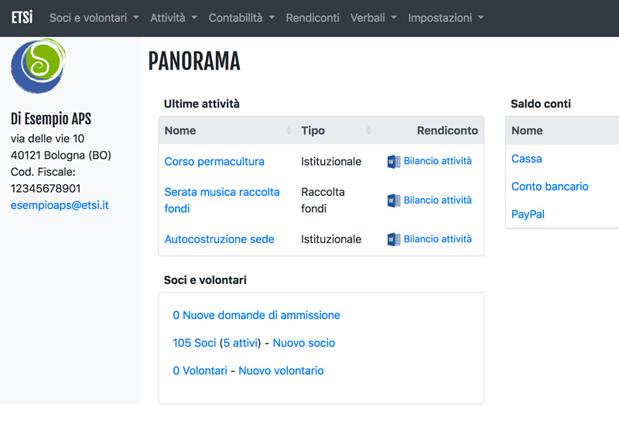Open Word icon for Corso permacultura report
Image resolution: width=619 pixels, height=442 pixels.
click(394, 162)
